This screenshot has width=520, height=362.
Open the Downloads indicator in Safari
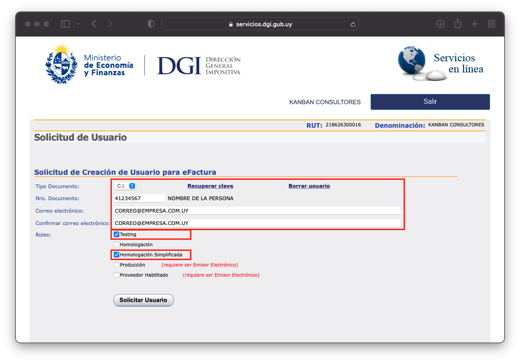(x=440, y=24)
